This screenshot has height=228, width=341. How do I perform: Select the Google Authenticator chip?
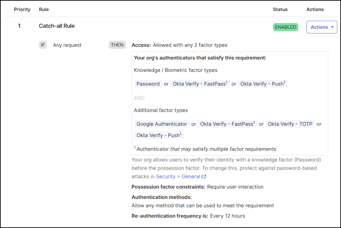tap(162, 124)
